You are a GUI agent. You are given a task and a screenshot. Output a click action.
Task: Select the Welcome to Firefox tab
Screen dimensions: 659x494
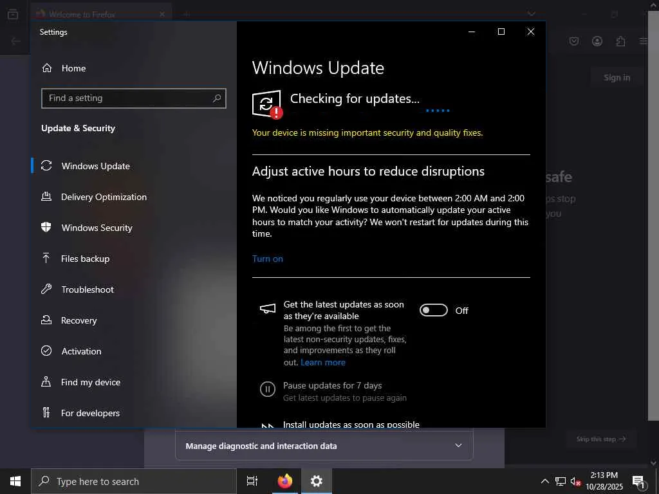click(x=101, y=14)
